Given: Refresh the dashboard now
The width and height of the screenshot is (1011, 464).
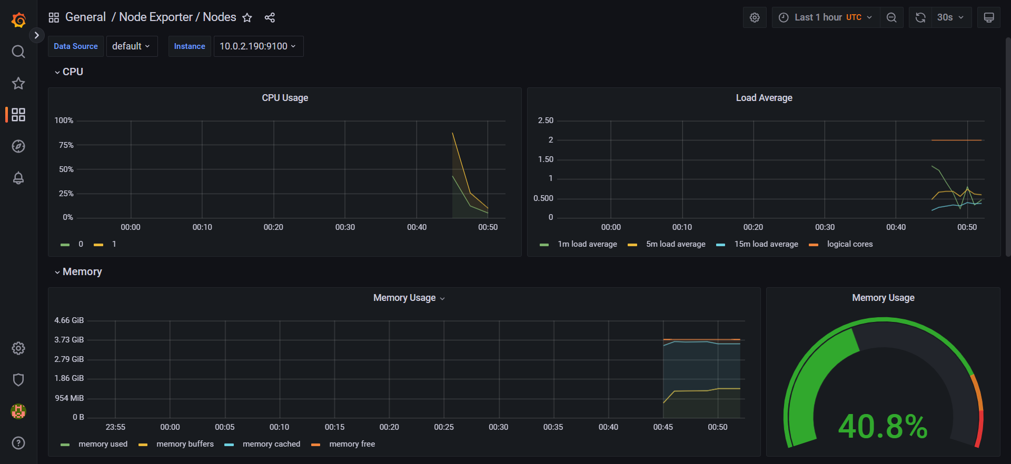Looking at the screenshot, I should click(920, 17).
